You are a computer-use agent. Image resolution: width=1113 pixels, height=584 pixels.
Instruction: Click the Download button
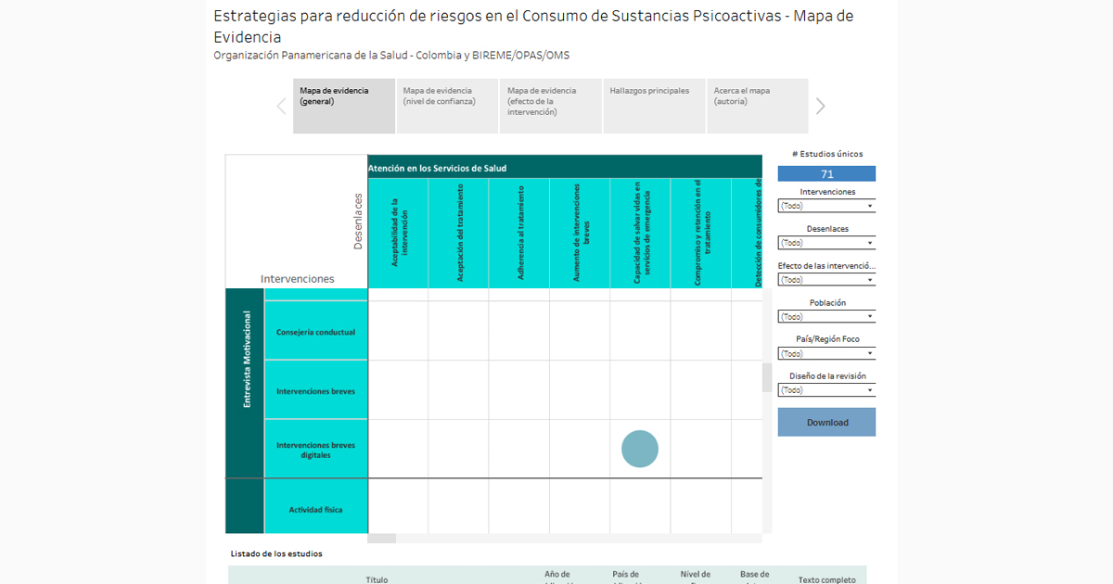[826, 423]
